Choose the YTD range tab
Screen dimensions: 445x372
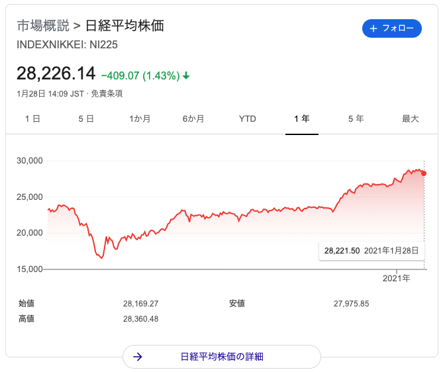coord(248,118)
